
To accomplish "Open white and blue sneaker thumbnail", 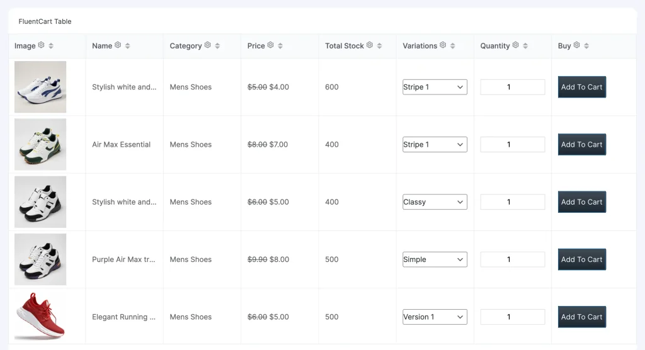I will click(40, 87).
